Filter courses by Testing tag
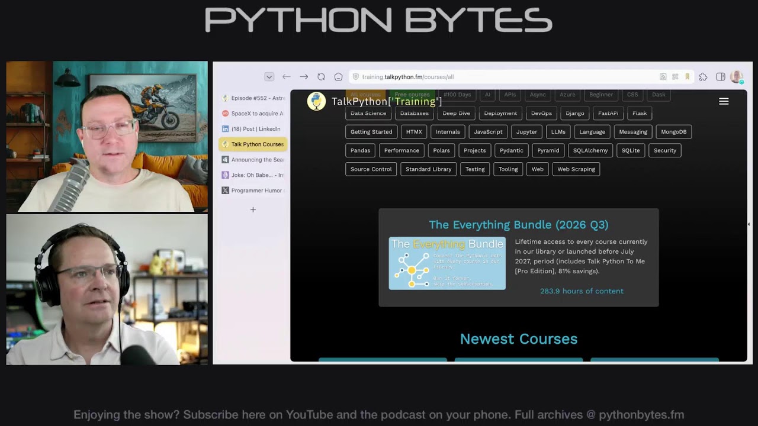This screenshot has width=758, height=426. coord(475,169)
